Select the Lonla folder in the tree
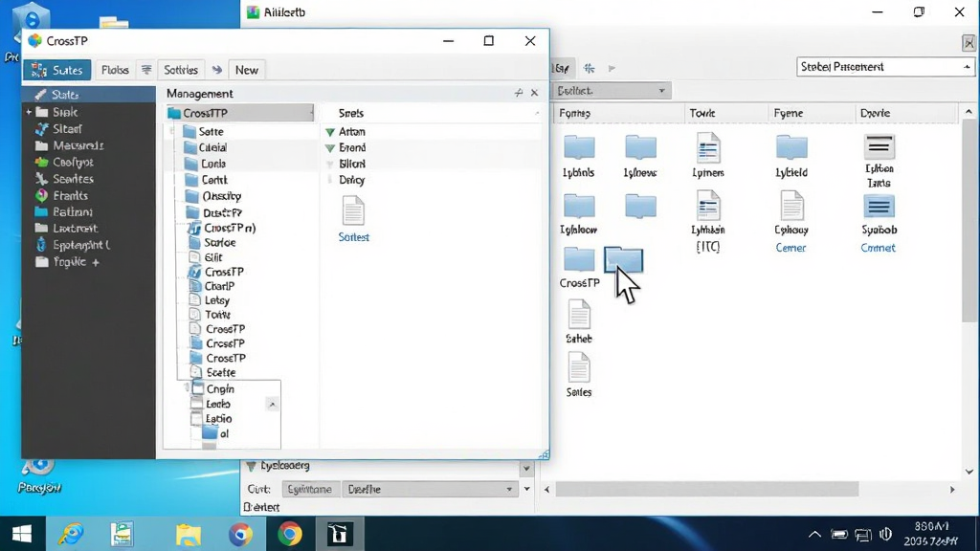Screen dimensions: 980x551 [x=213, y=164]
